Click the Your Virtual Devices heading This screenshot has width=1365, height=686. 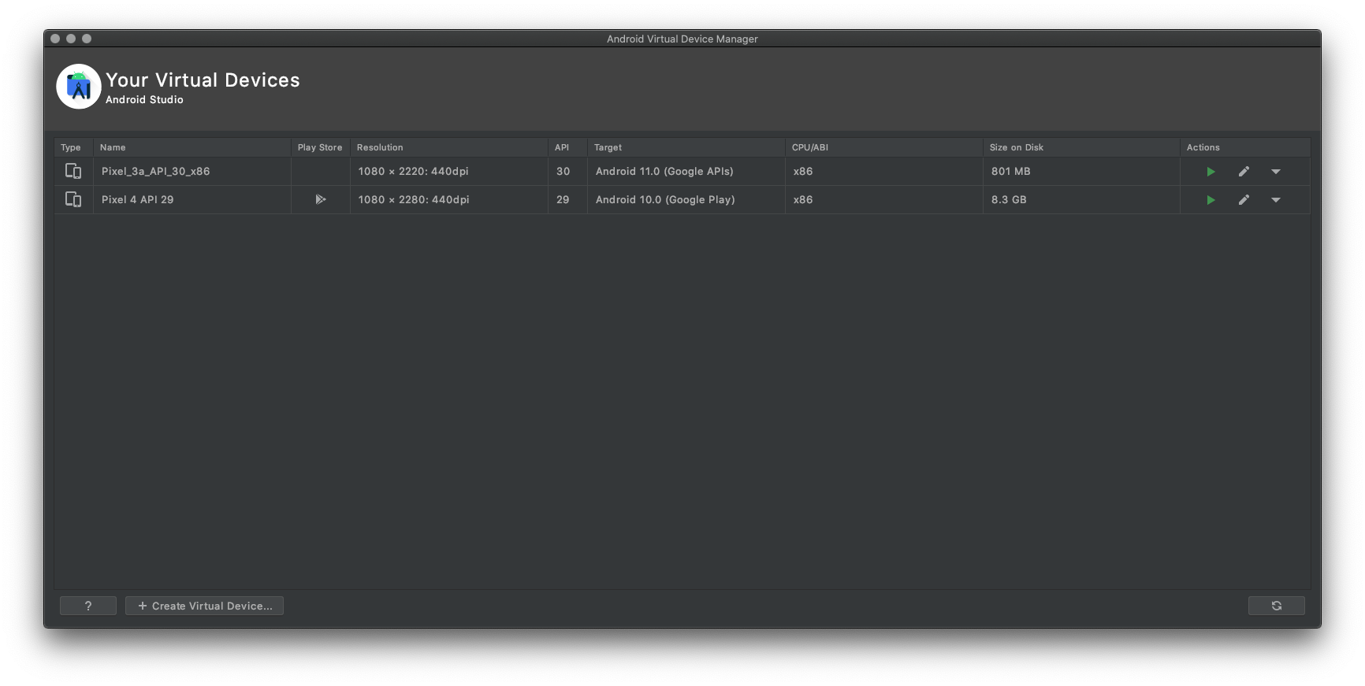point(203,80)
